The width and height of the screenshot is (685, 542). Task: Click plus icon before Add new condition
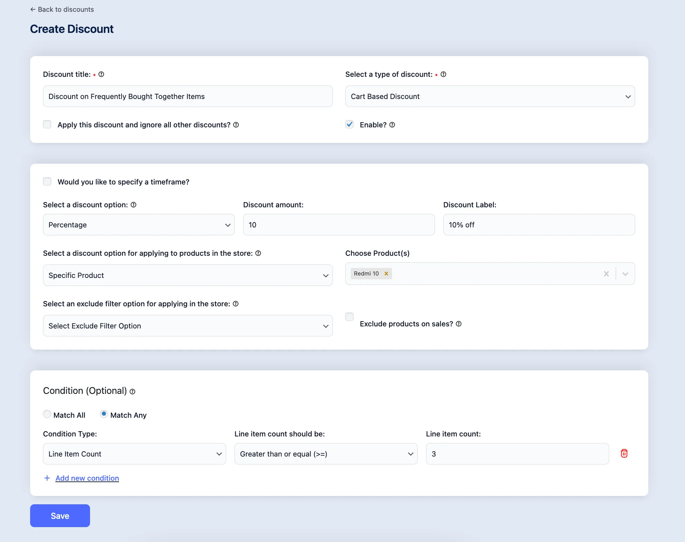coord(47,478)
